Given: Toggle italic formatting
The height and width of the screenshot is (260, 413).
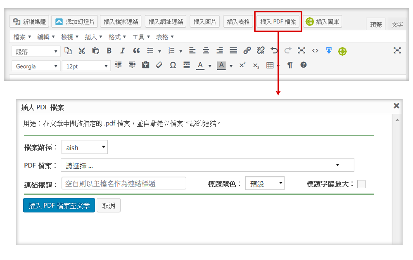Looking at the screenshot, I should point(123,50).
